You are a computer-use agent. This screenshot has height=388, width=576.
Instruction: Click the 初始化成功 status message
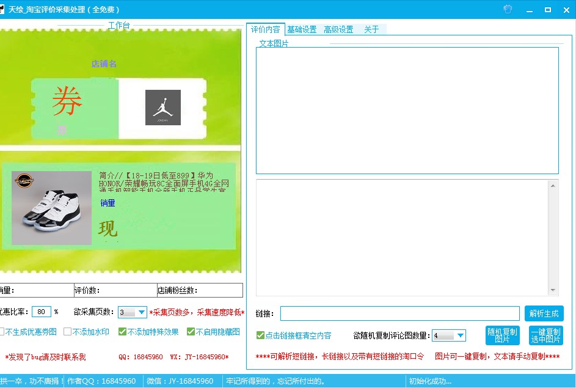430,381
